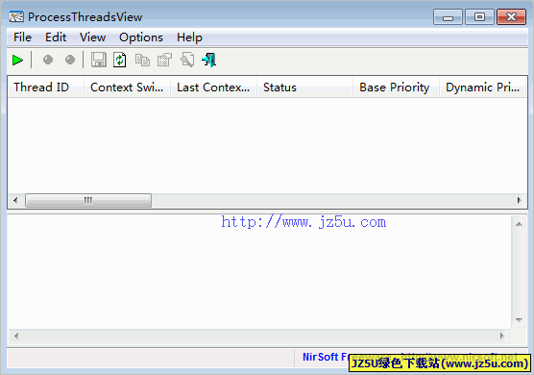Click the upper pane horizontal scrollbar thumb

coord(88,200)
